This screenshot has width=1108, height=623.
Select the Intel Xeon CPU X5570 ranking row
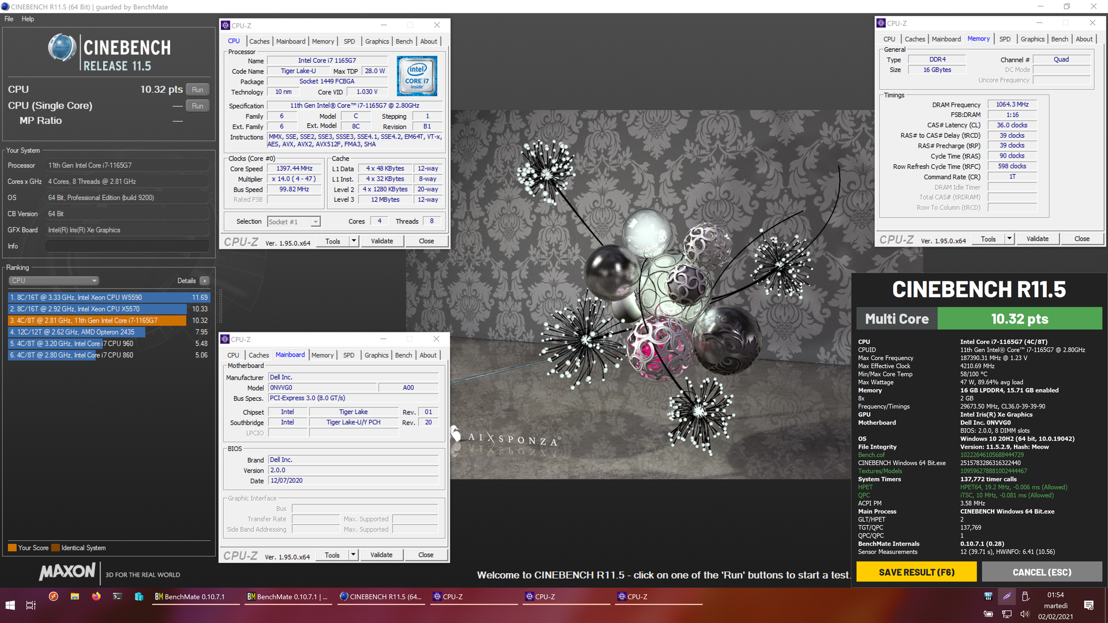(x=108, y=309)
